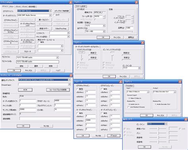Expand the 優先メディアタイプ PCM dropdown

(x=69, y=80)
